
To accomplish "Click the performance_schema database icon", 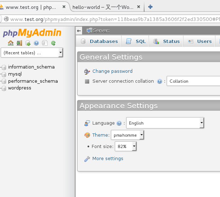I will tap(4, 81).
